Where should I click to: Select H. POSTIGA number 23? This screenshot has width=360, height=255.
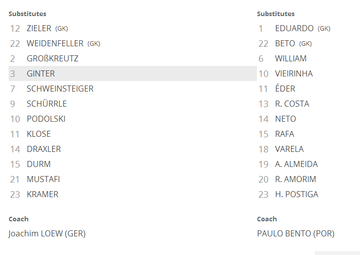coord(297,195)
